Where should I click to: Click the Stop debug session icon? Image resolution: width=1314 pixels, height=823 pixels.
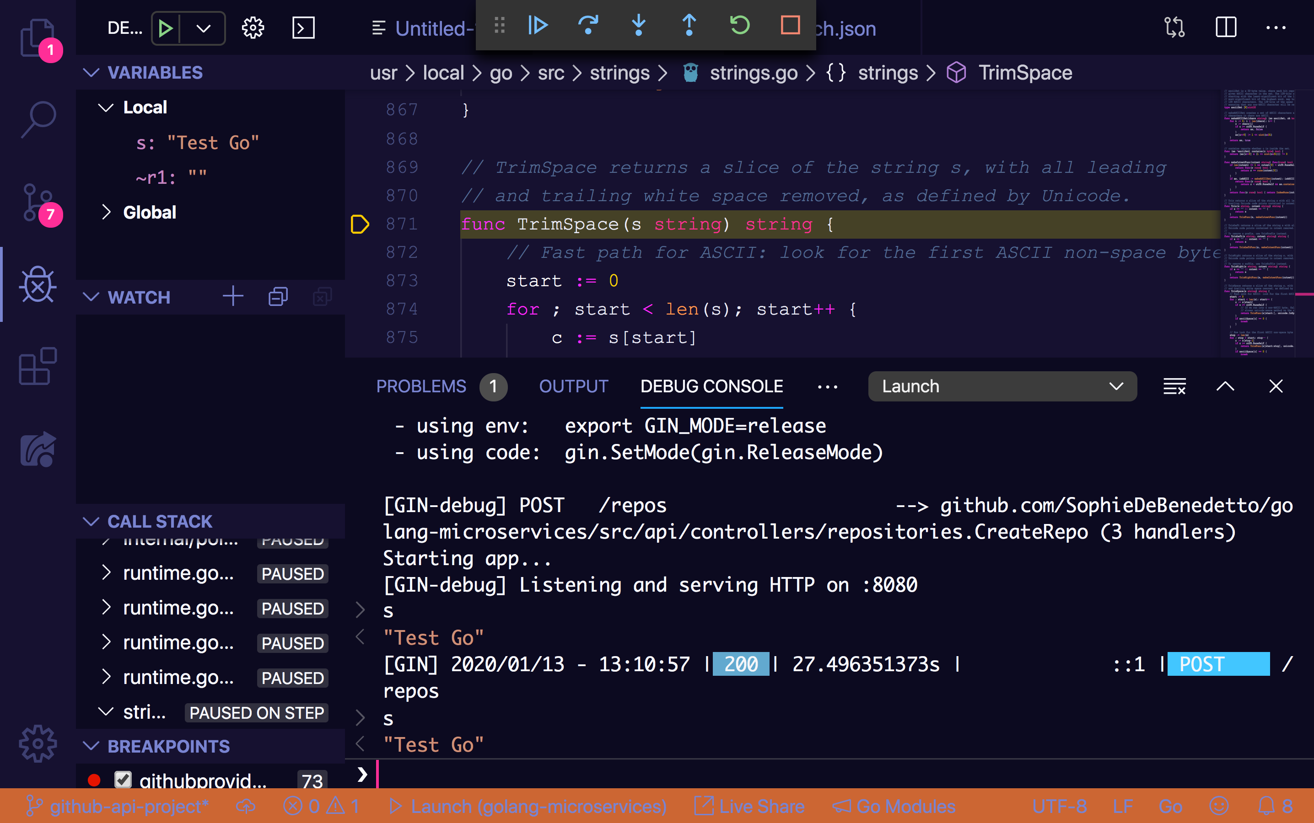pos(791,27)
